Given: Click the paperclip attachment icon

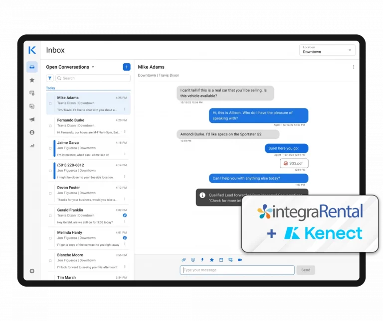Looking at the screenshot, I should 184,260.
